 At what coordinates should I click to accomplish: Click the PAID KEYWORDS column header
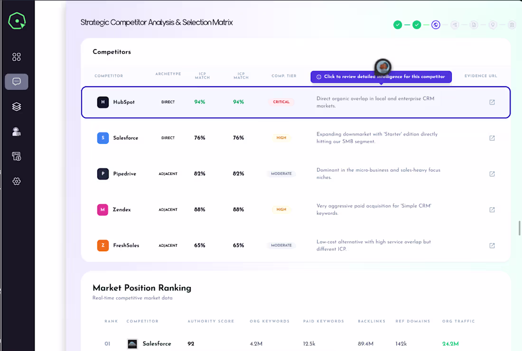(x=324, y=321)
